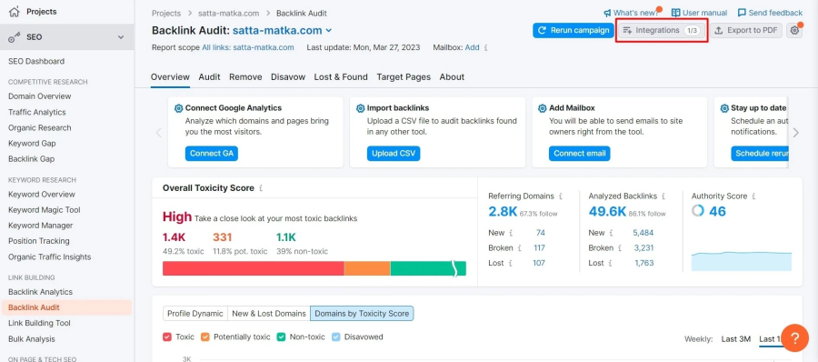Click the Projects home icon
Image resolution: width=818 pixels, height=362 pixels.
(15, 12)
